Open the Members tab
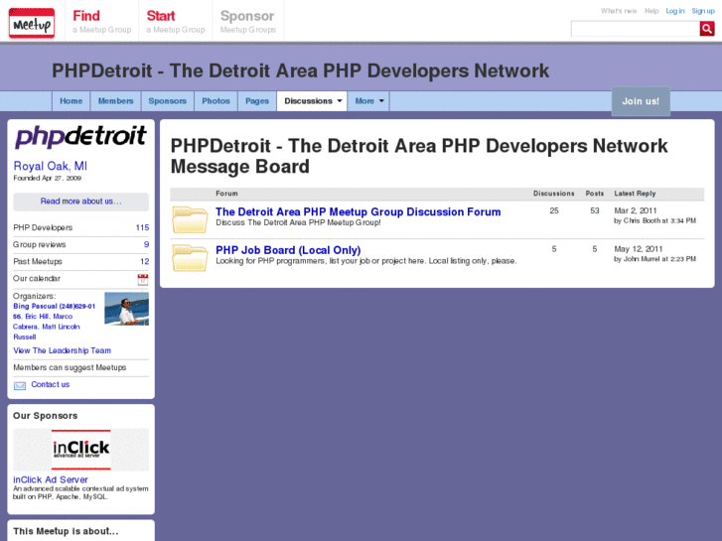The width and height of the screenshot is (722, 541). (115, 101)
